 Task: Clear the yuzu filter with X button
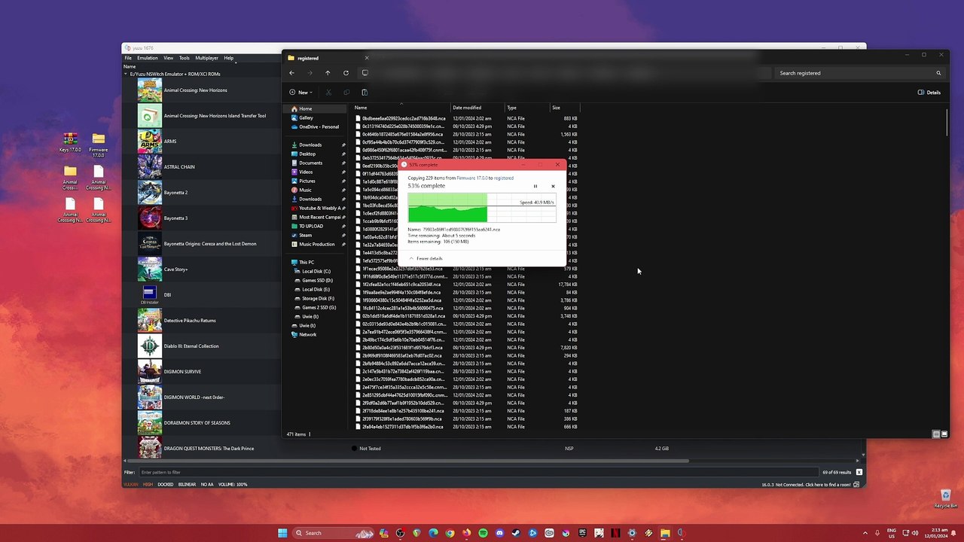coord(859,472)
